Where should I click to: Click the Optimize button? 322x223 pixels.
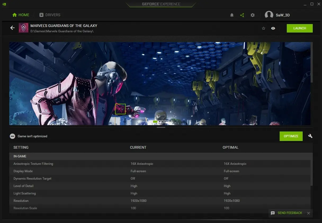pyautogui.click(x=291, y=136)
